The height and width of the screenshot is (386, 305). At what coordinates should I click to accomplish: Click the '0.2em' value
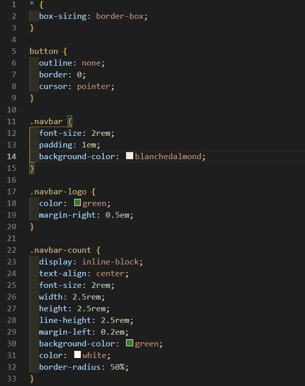click(x=113, y=332)
